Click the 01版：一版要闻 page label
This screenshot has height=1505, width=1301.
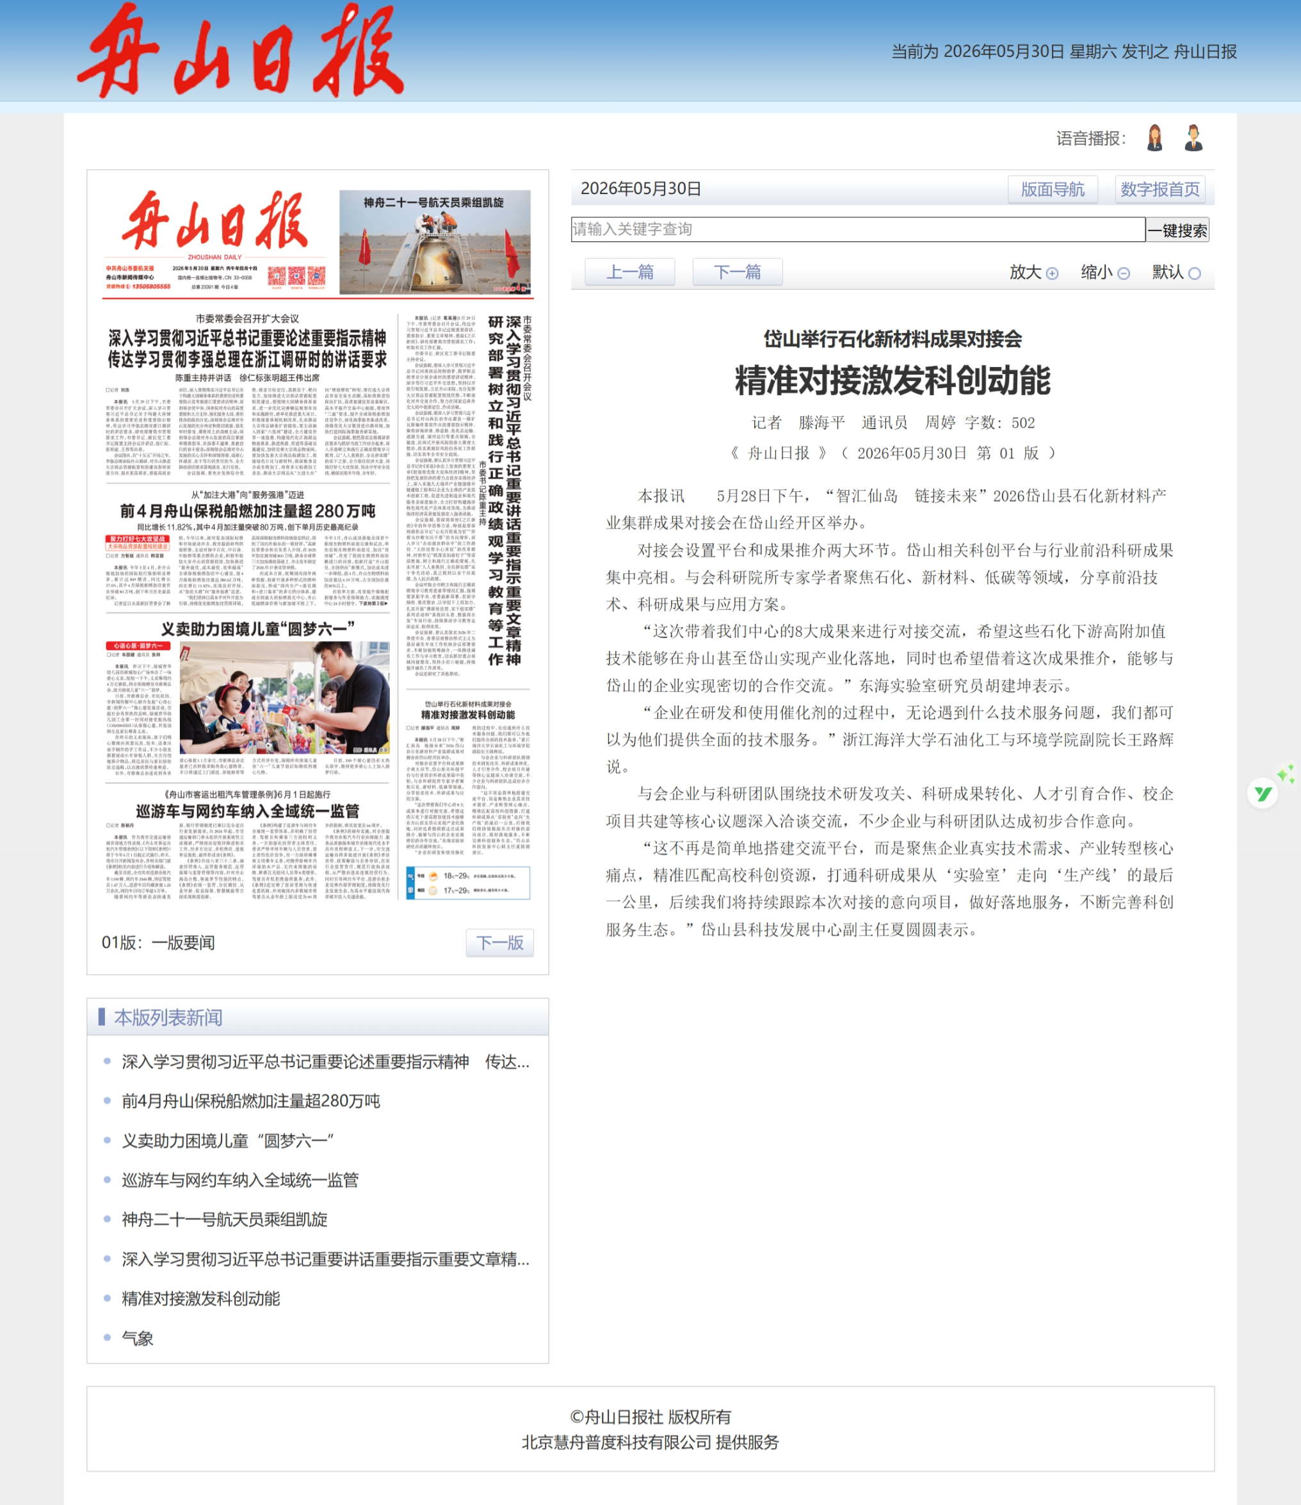click(x=158, y=943)
